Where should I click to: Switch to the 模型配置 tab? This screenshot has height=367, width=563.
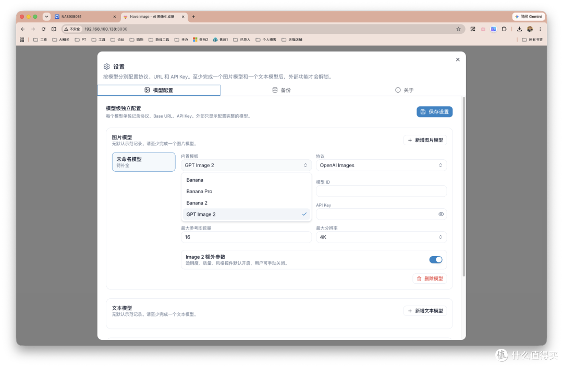coord(158,90)
